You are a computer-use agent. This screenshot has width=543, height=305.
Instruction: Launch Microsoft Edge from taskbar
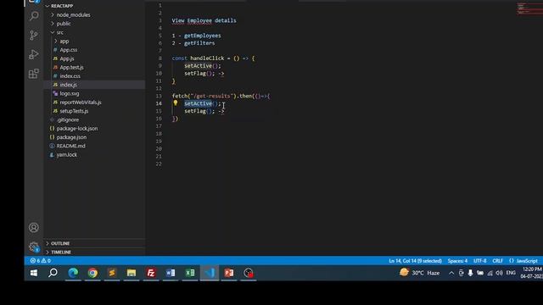coord(73,273)
